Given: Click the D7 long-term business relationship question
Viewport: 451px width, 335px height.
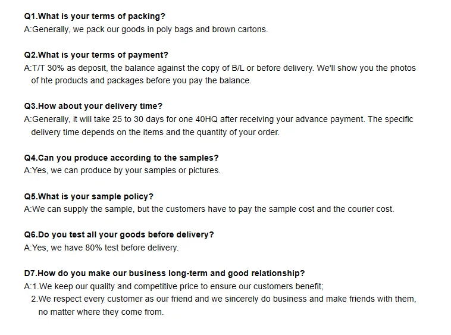Looking at the screenshot, I should tap(164, 273).
